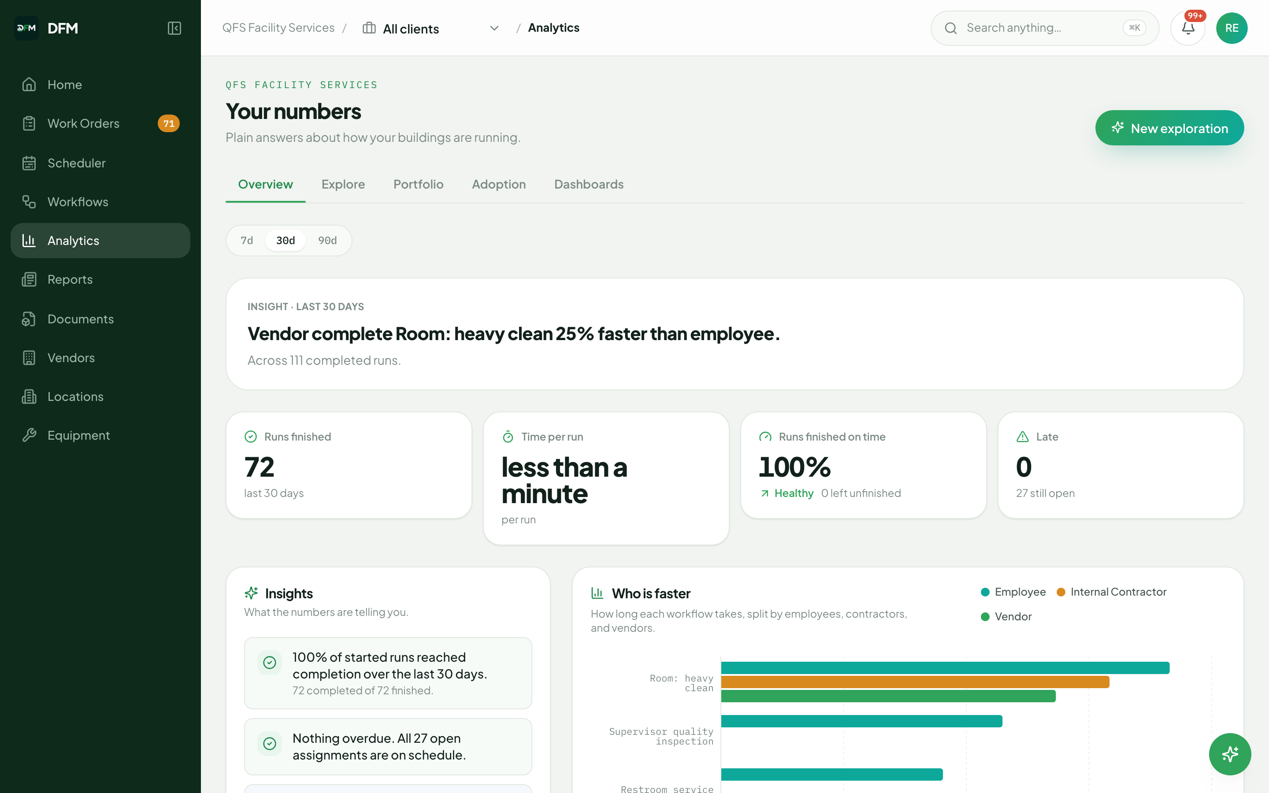Click the Time per run stopwatch icon
This screenshot has width=1269, height=793.
(508, 436)
